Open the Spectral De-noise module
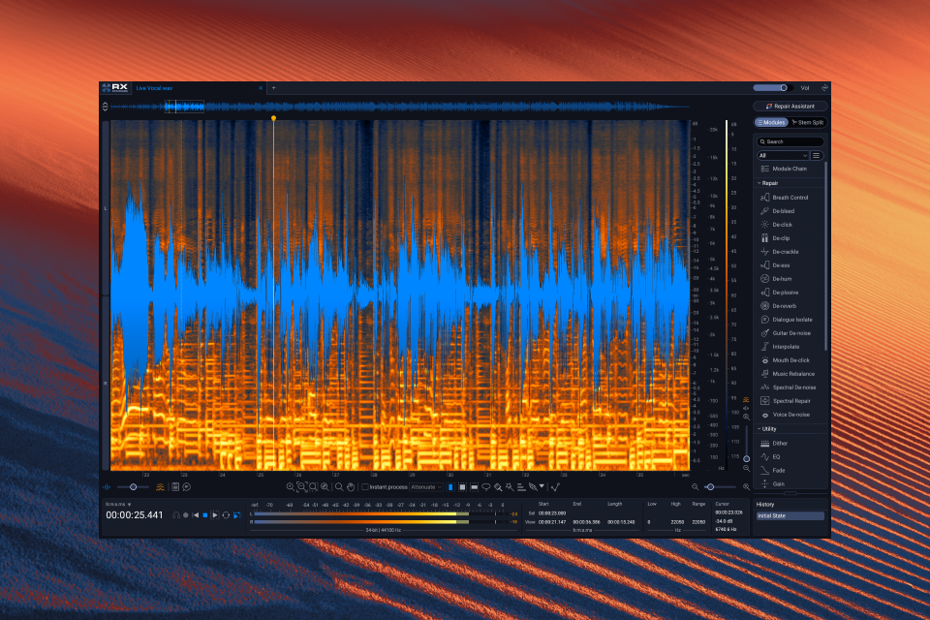 [x=790, y=387]
